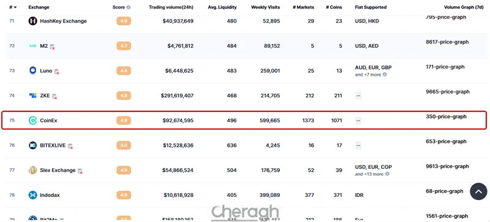Screen dimensions: 490x222
Task: Click the 9613-price-graph for Slex Exchange
Action: pyautogui.click(x=447, y=166)
